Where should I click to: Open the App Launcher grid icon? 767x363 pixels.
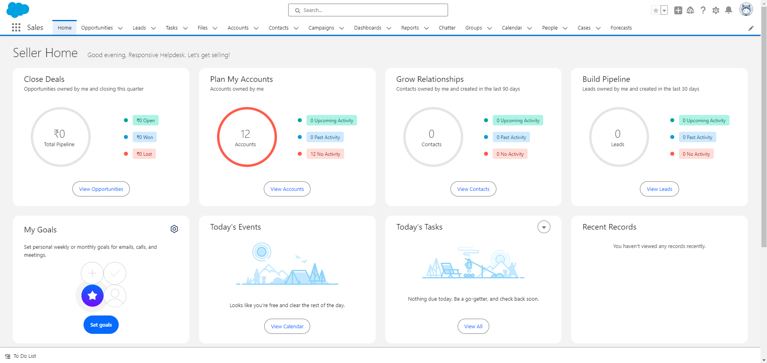16,28
